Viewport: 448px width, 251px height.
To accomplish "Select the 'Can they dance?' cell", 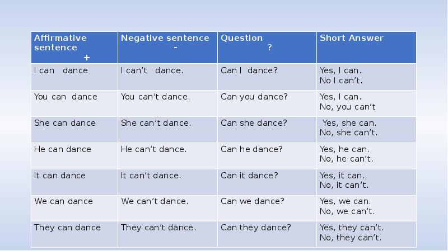I will 267,234.
